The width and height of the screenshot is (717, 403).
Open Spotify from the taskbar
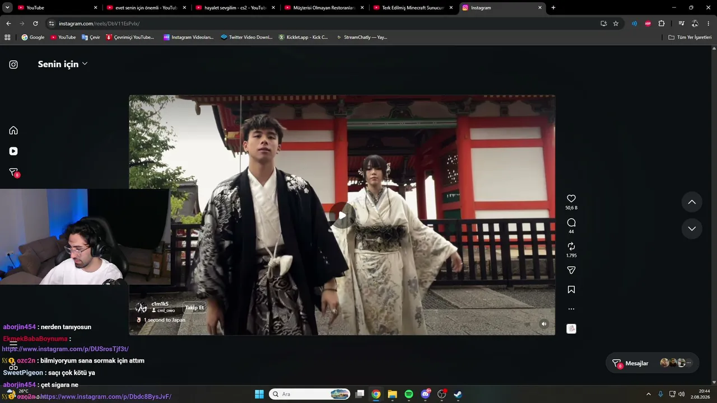pyautogui.click(x=409, y=394)
